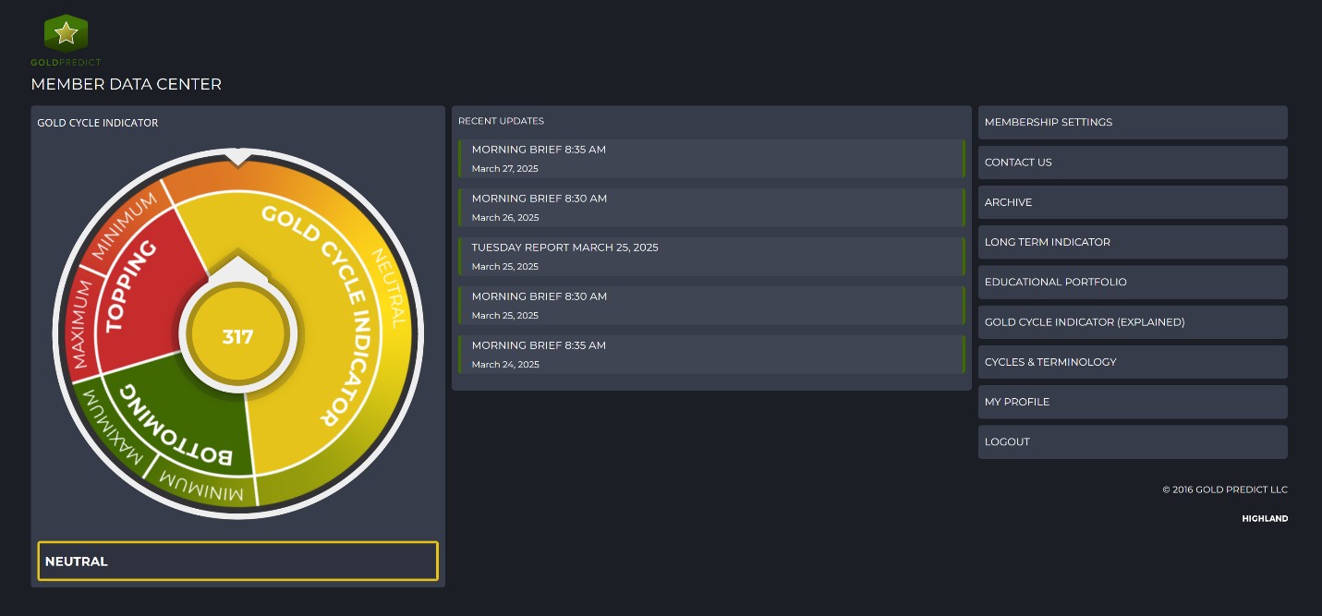The image size is (1322, 616).
Task: Open Gold Cycle Indicator (Explained)
Action: coord(1132,322)
